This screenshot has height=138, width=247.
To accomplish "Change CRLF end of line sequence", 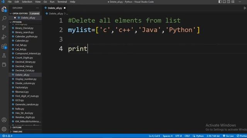I will point(187,136).
